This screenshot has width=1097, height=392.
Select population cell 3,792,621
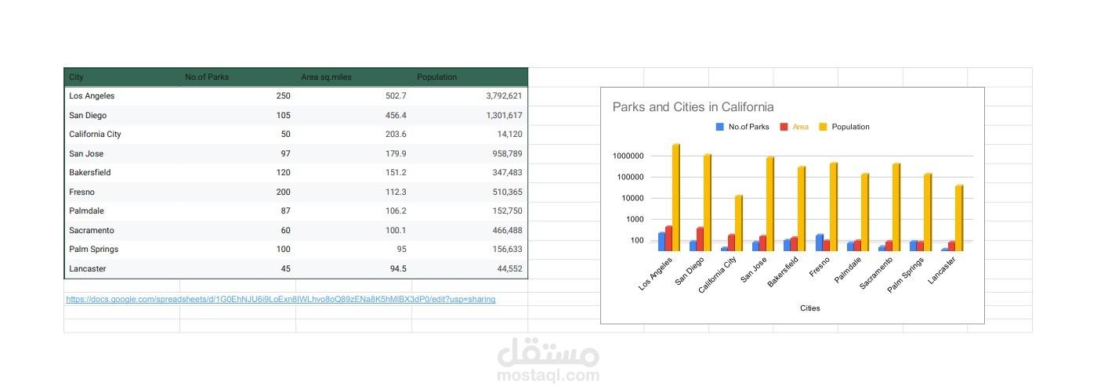coord(504,95)
